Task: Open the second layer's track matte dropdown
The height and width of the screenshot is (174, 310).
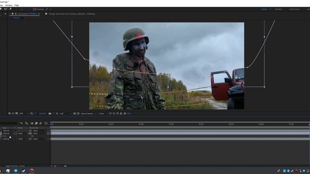Action: pyautogui.click(x=22, y=133)
